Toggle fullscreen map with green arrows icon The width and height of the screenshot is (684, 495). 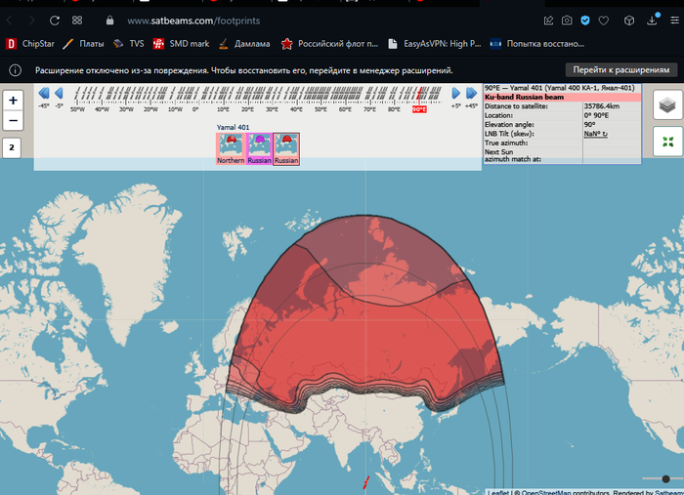pyautogui.click(x=667, y=142)
